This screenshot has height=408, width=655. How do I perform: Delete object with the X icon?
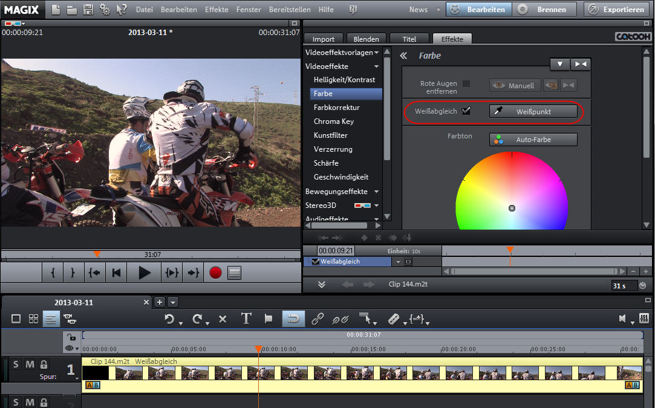222,319
